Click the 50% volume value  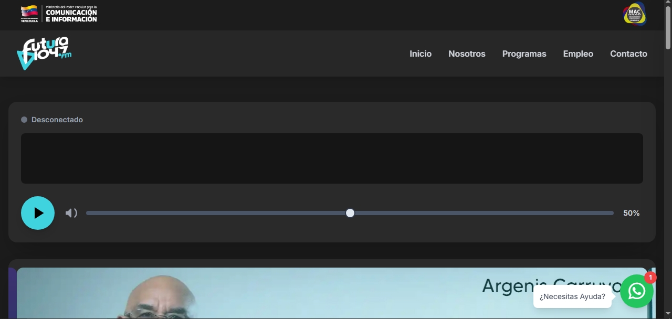631,213
